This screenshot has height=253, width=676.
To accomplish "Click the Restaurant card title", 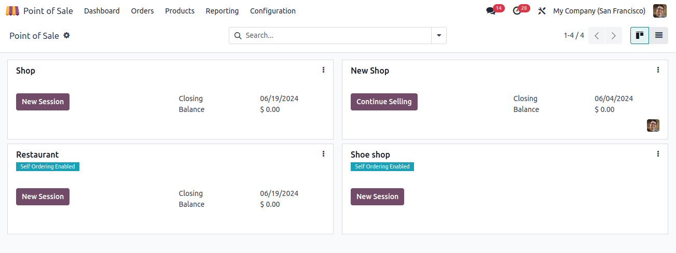I will click(37, 154).
